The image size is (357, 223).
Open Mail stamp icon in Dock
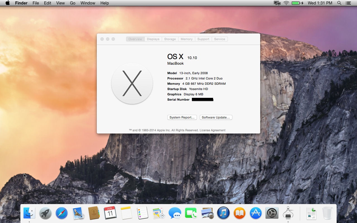78,213
